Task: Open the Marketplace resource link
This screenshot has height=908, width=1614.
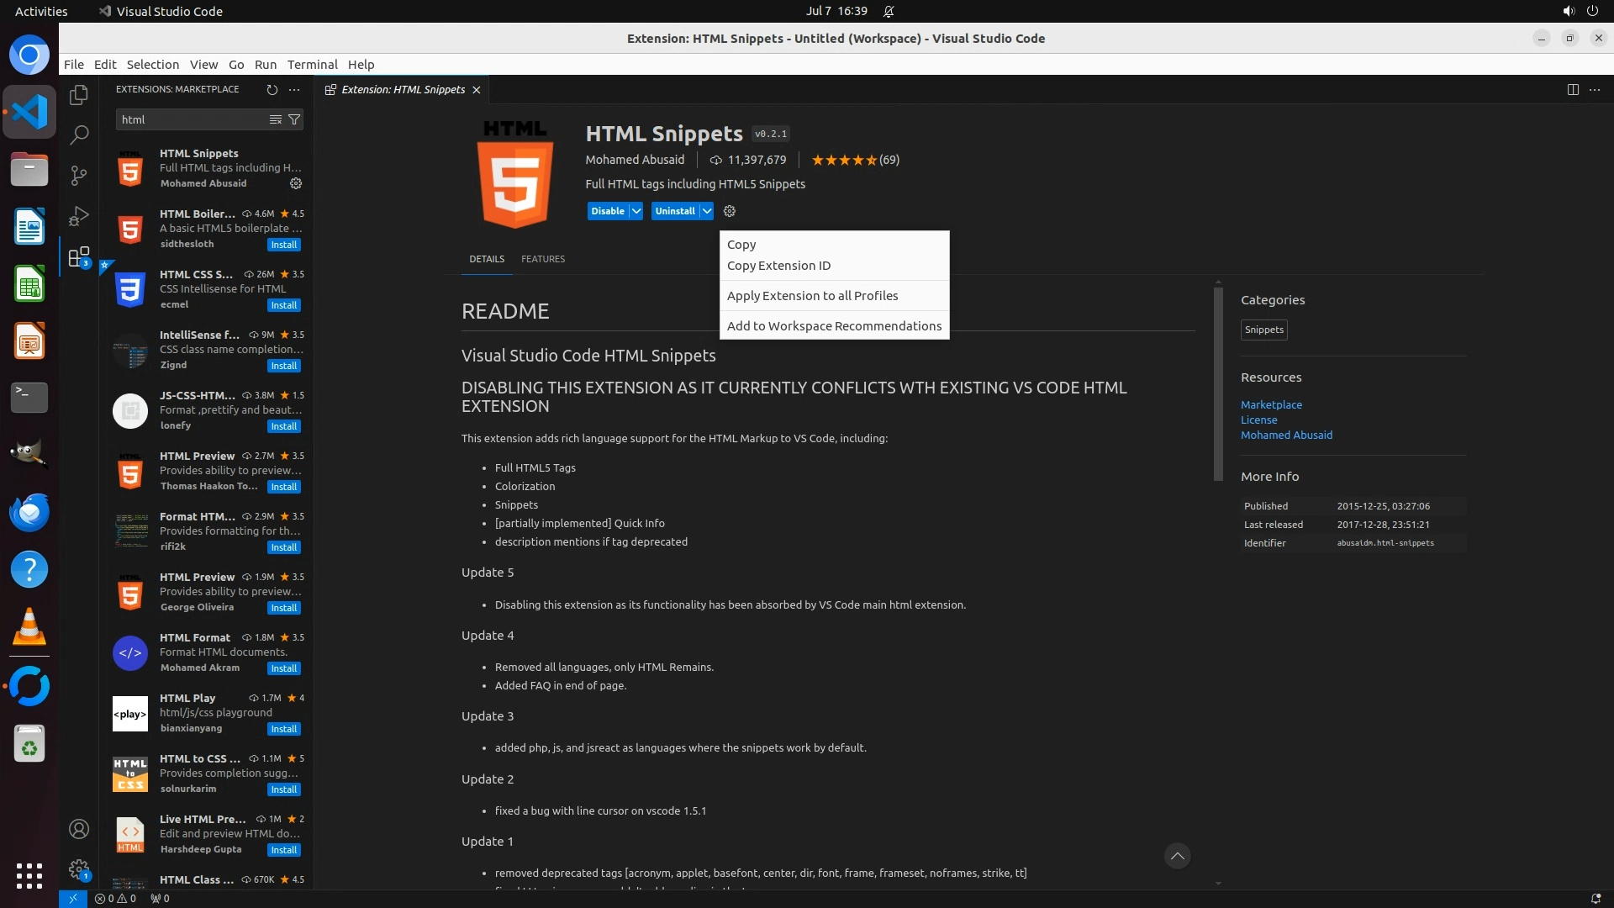Action: click(x=1271, y=404)
